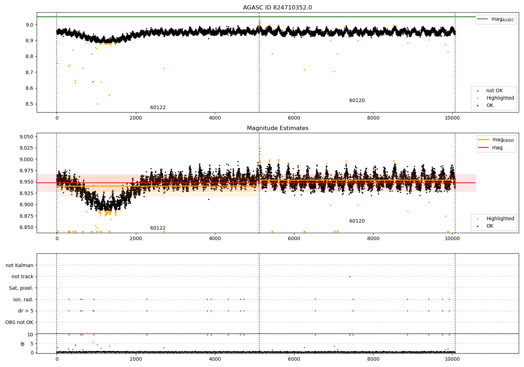Click the 'Magnitude Estimates' plot title
The width and height of the screenshot is (524, 367).
(277, 128)
